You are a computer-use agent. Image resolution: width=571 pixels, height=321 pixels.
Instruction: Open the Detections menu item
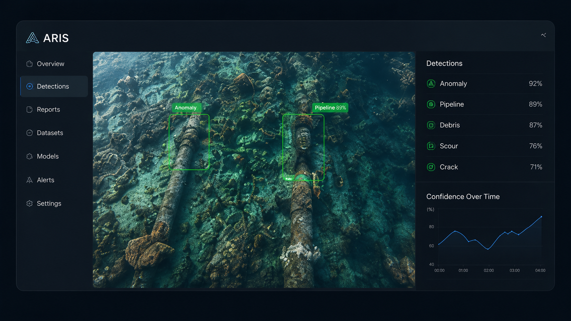click(x=54, y=86)
